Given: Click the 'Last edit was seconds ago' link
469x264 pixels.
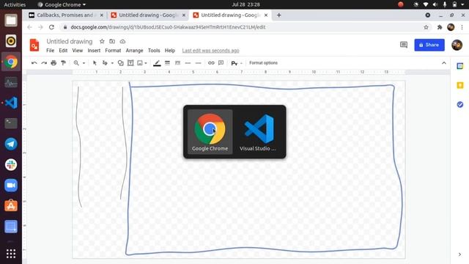Looking at the screenshot, I should pyautogui.click(x=210, y=51).
